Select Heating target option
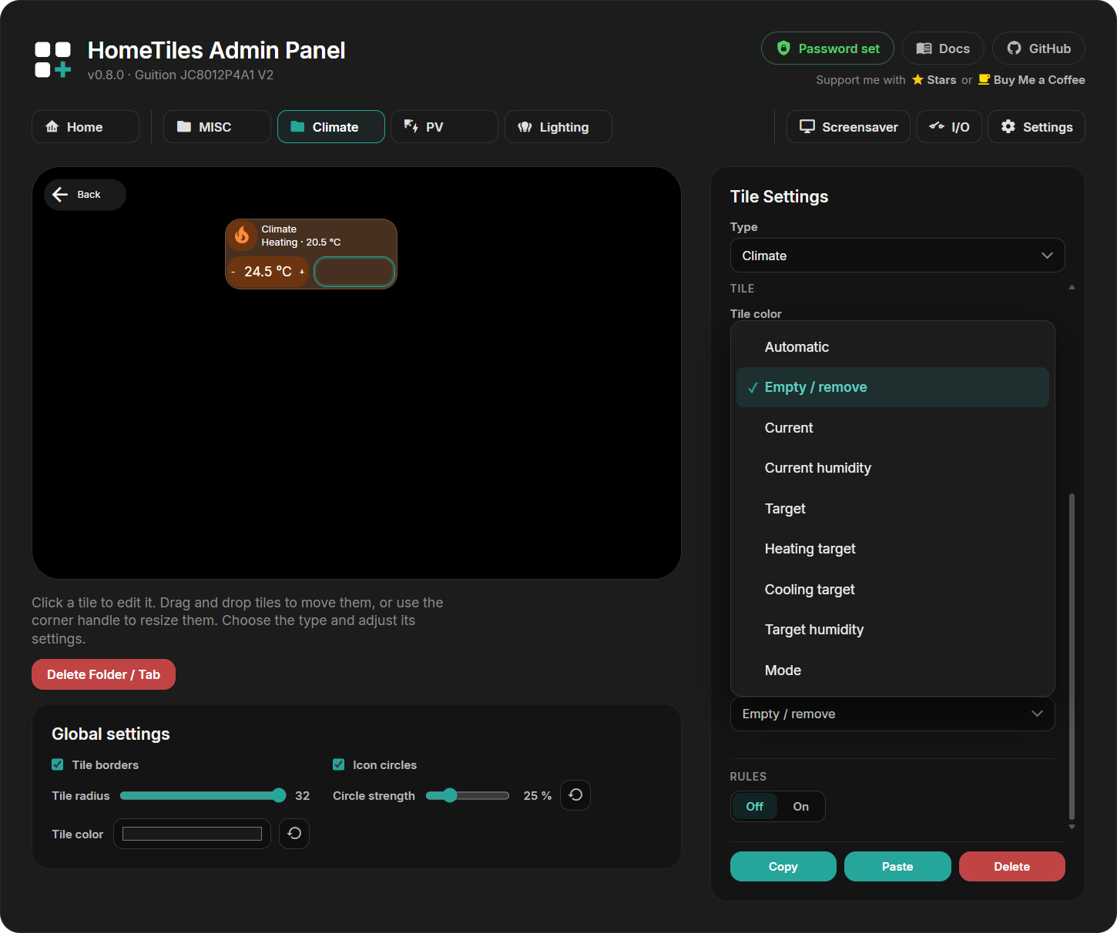The width and height of the screenshot is (1117, 933). coord(892,549)
